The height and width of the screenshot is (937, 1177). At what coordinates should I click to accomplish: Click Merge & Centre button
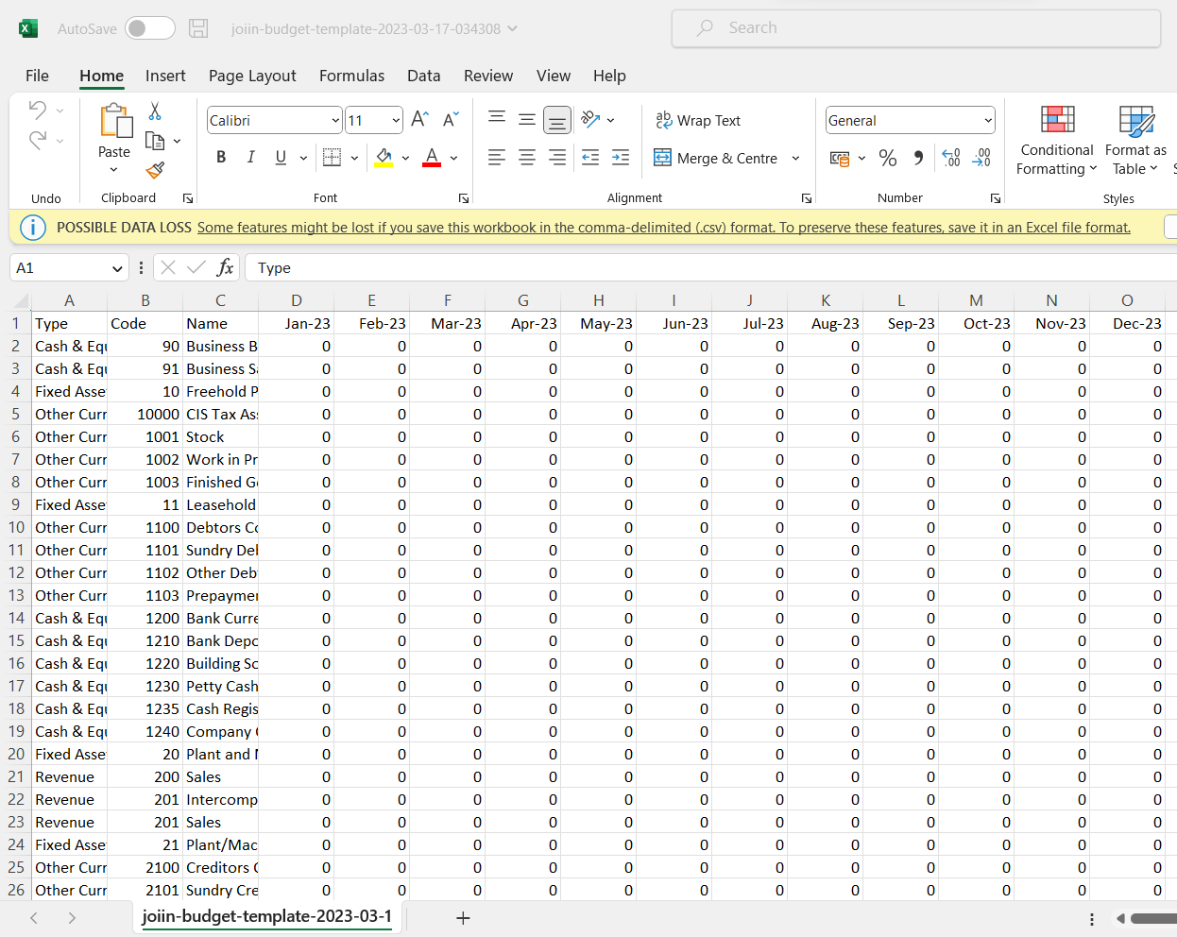pyautogui.click(x=716, y=158)
